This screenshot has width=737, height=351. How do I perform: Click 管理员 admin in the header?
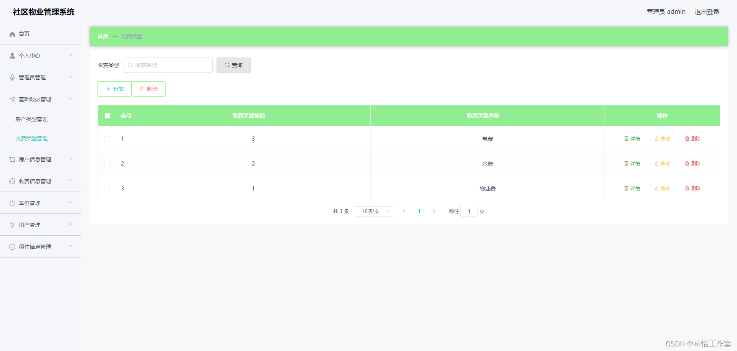(666, 12)
